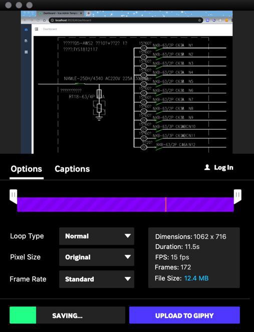Select the left trim handle on the timeline
The image size is (254, 332).
click(13, 197)
